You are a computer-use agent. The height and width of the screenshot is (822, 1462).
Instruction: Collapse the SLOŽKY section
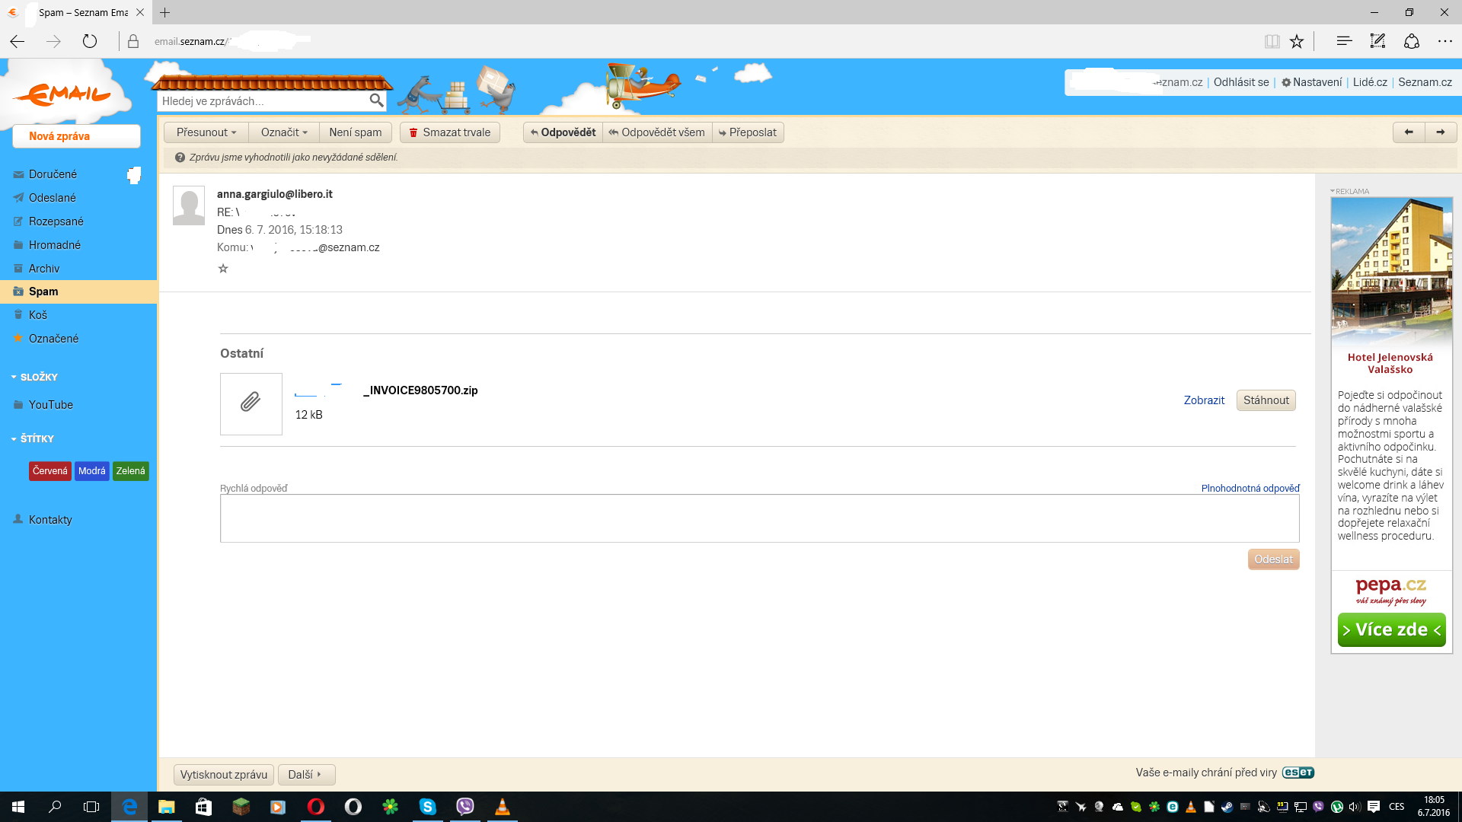(x=34, y=378)
